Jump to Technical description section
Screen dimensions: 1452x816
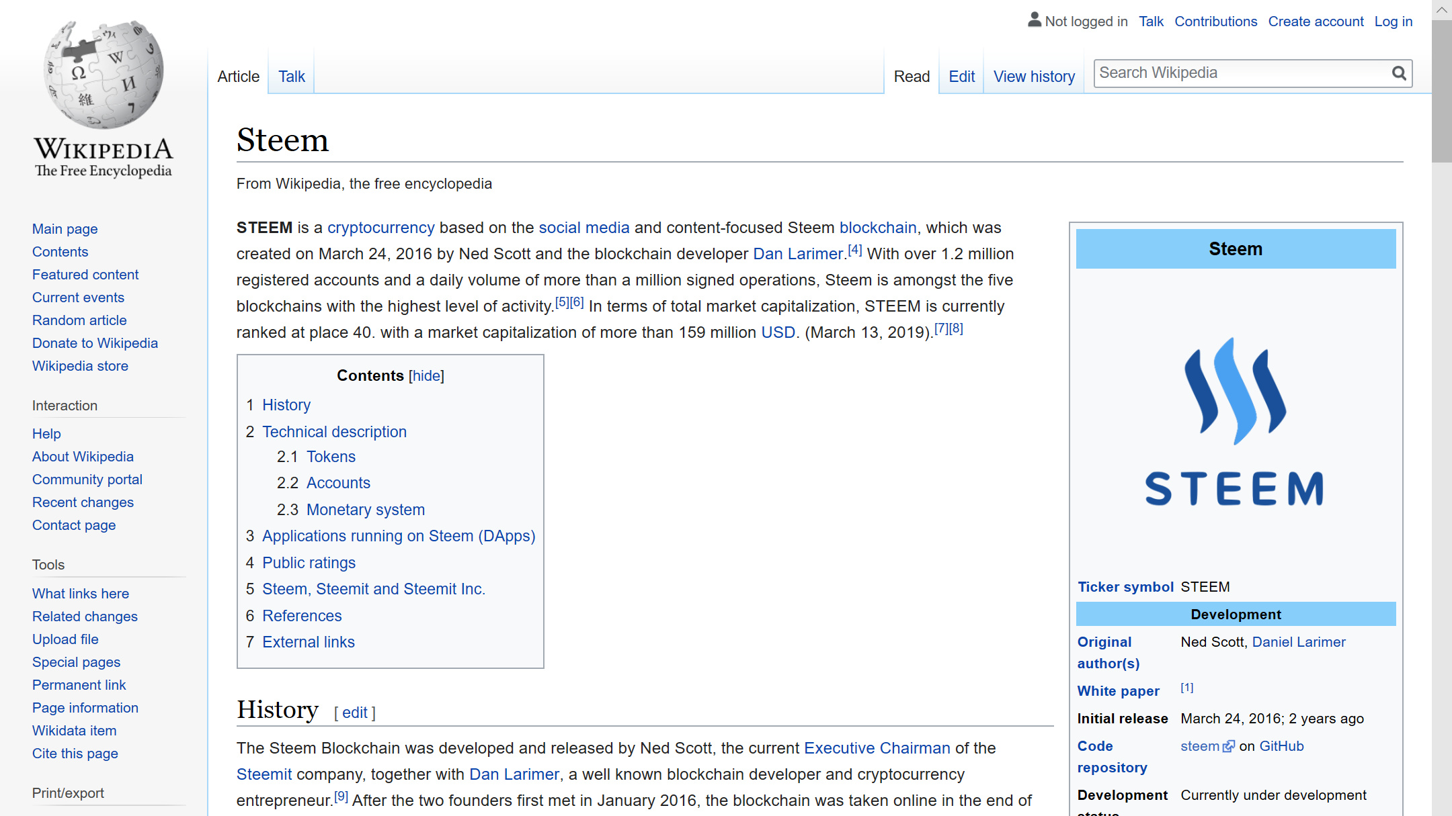[334, 432]
